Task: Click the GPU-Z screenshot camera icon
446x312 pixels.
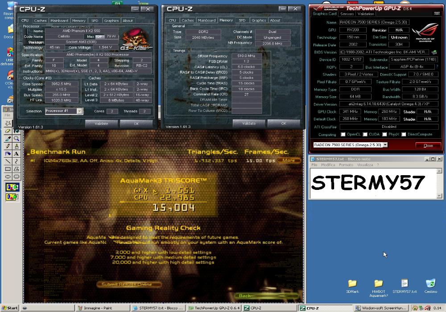Action: (437, 13)
